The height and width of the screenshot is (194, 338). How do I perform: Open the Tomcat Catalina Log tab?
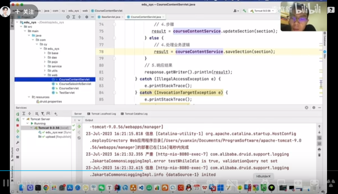pyautogui.click(x=136, y=114)
